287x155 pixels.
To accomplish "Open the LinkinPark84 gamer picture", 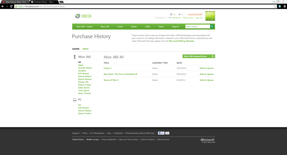I will coord(210,16).
